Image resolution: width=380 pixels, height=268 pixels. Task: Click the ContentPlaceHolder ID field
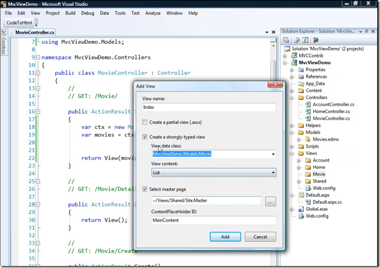[x=214, y=220]
